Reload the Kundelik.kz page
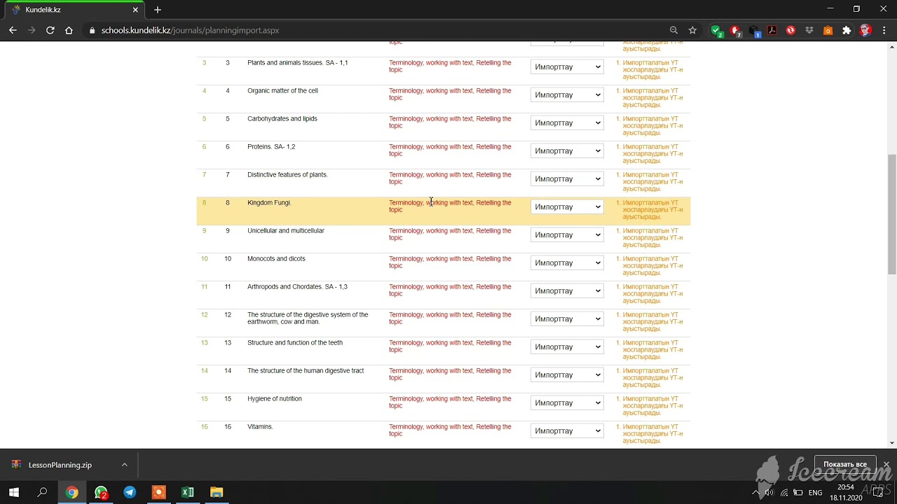 click(x=50, y=30)
